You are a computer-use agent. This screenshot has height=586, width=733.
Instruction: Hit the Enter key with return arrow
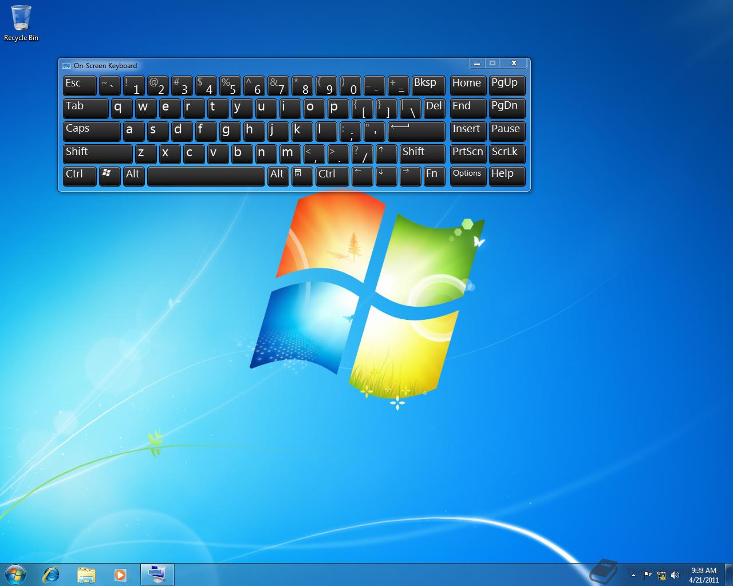click(416, 131)
